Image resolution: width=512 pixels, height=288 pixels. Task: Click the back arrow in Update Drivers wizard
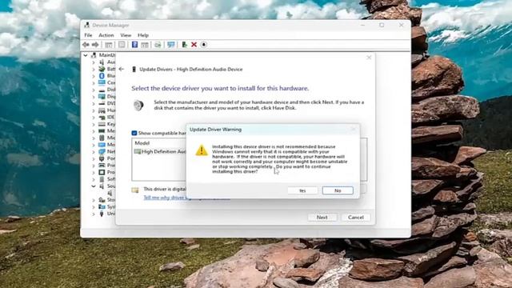click(x=122, y=70)
